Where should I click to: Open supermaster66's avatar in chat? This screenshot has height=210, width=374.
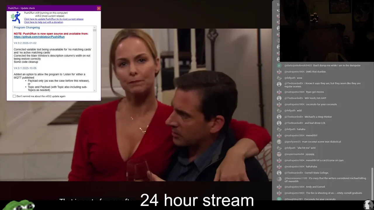click(279, 154)
